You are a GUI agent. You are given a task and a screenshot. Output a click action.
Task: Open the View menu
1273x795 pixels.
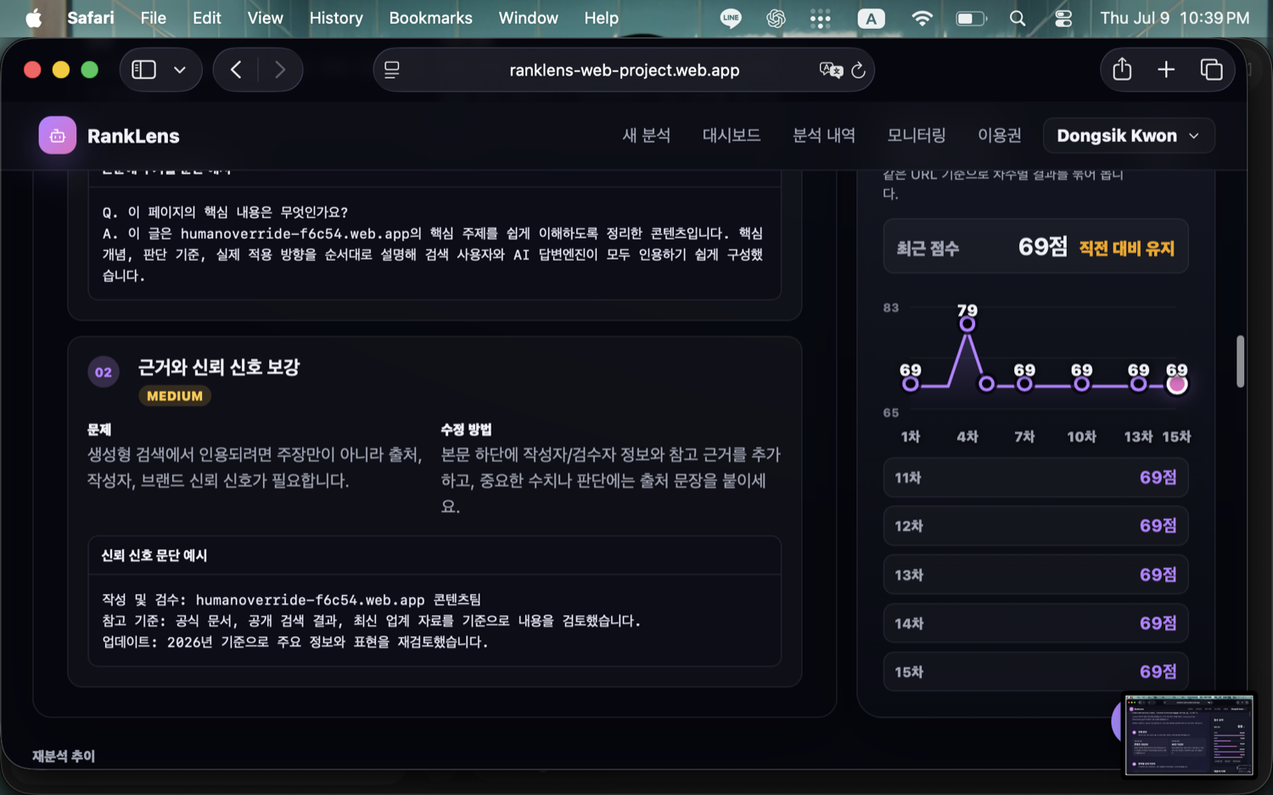click(265, 18)
